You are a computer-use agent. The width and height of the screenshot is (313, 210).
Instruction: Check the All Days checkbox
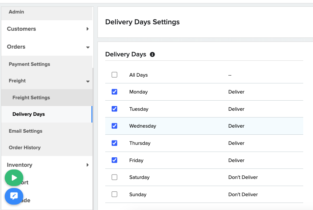114,75
